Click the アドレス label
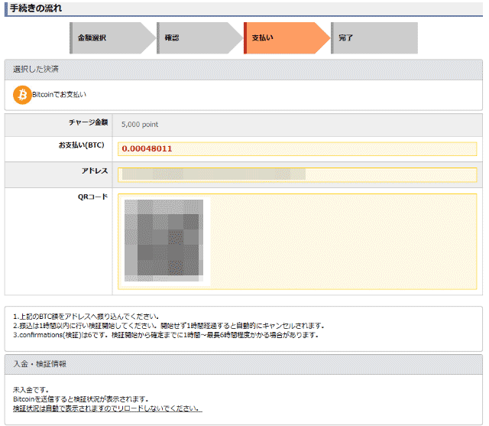The width and height of the screenshot is (489, 426). click(x=95, y=171)
